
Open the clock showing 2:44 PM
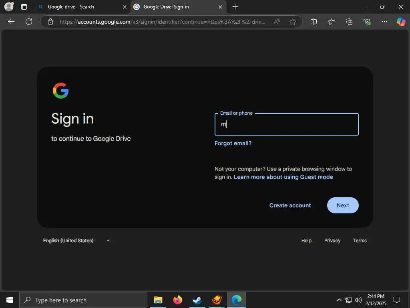tap(376, 300)
